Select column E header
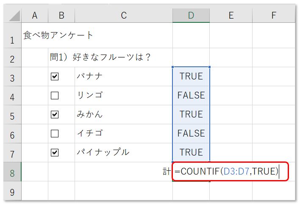The width and height of the screenshot is (300, 205). click(x=231, y=16)
